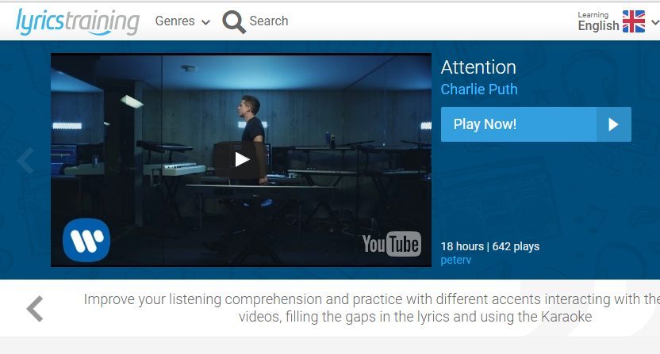Focus the Search text field
Viewport: 660px width, 354px height.
click(269, 21)
